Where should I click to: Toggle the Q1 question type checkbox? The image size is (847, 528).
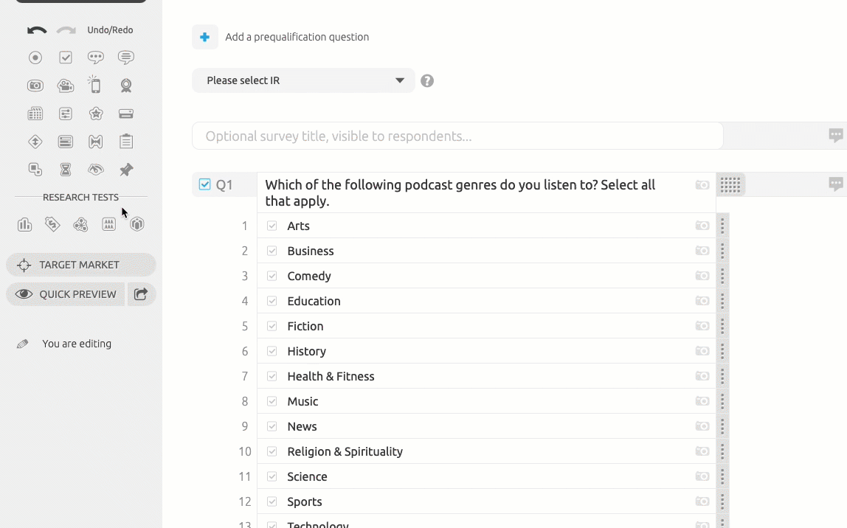point(205,184)
